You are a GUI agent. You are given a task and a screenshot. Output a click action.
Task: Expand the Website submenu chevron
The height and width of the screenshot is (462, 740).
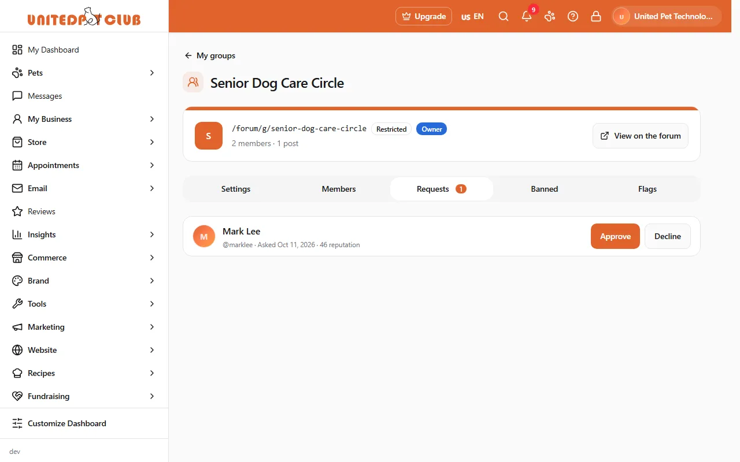(152, 350)
